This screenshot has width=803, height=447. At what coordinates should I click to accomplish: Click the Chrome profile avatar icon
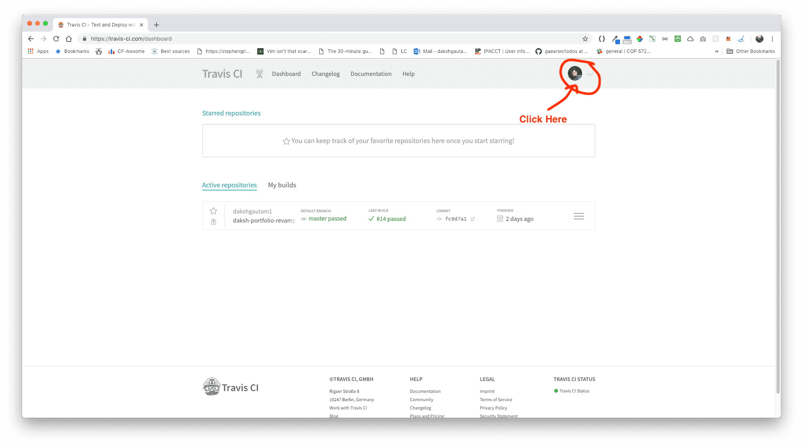tap(759, 39)
